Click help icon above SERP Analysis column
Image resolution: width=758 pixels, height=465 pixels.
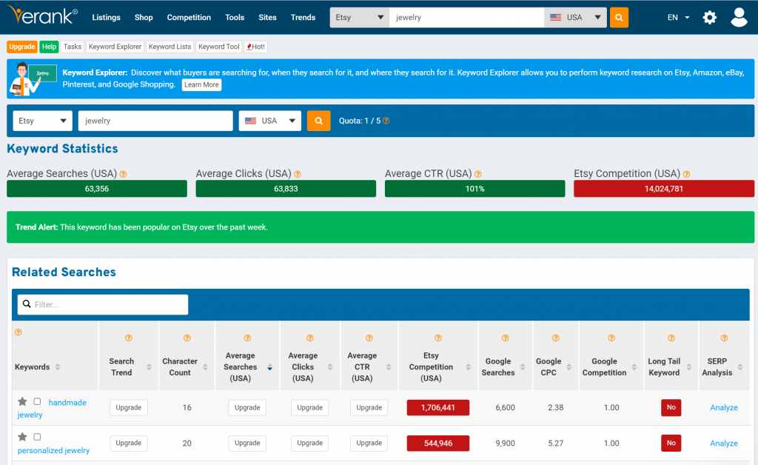point(724,338)
